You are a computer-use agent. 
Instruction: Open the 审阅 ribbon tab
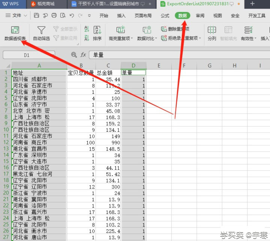pyautogui.click(x=200, y=16)
